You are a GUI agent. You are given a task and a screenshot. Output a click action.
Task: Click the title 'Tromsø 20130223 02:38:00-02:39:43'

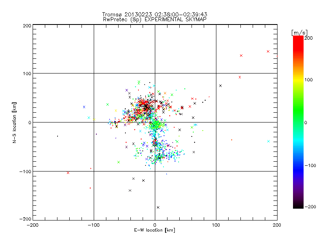pos(154,14)
